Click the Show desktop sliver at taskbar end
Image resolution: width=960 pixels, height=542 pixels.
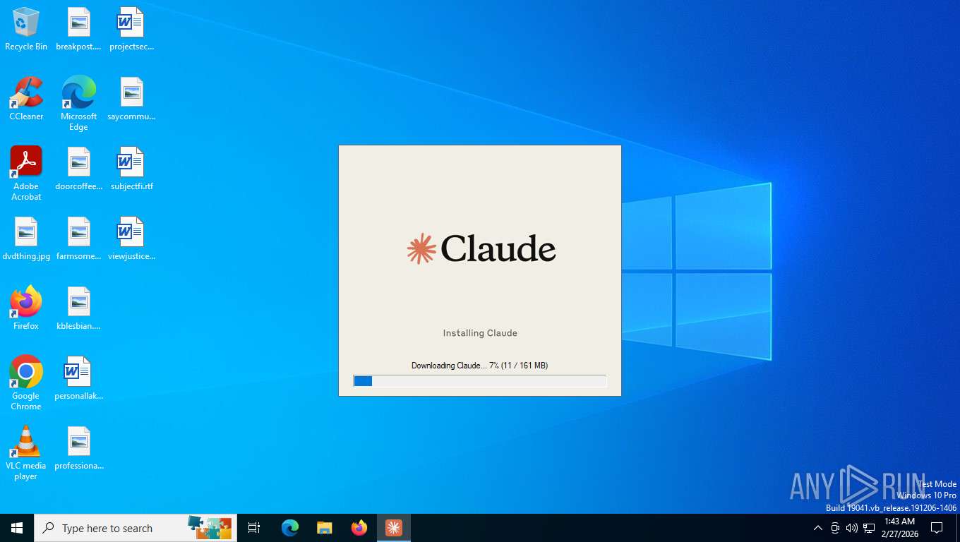click(x=958, y=528)
